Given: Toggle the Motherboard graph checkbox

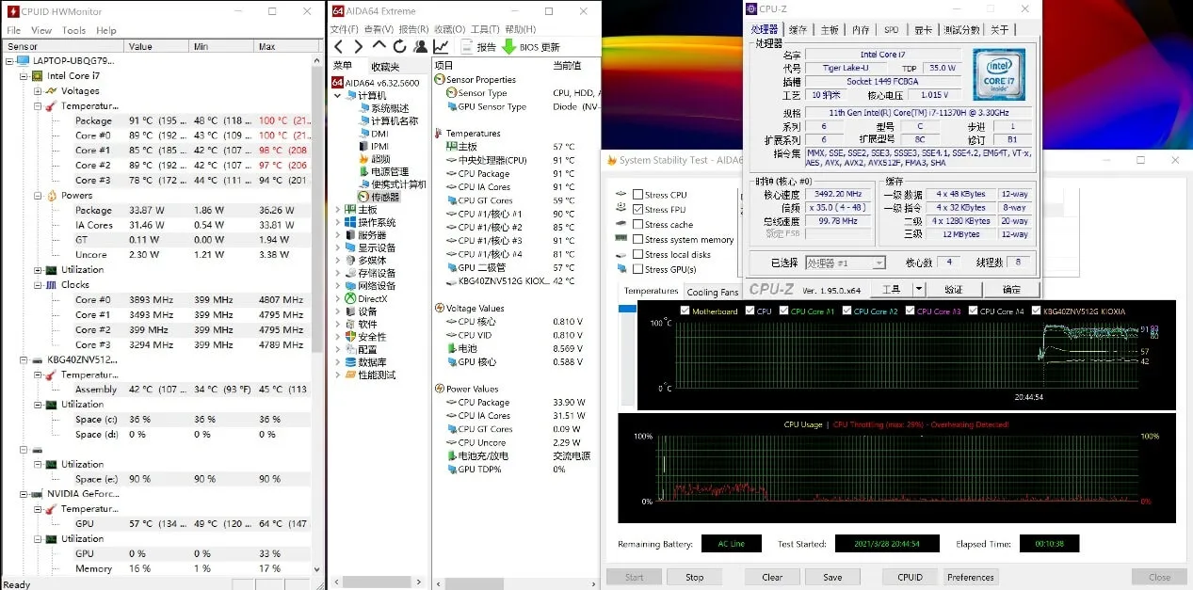Looking at the screenshot, I should [x=685, y=311].
